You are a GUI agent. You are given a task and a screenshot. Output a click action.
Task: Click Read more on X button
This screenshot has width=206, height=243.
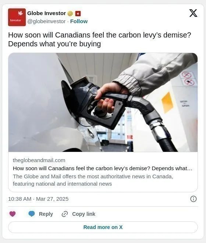tap(103, 227)
